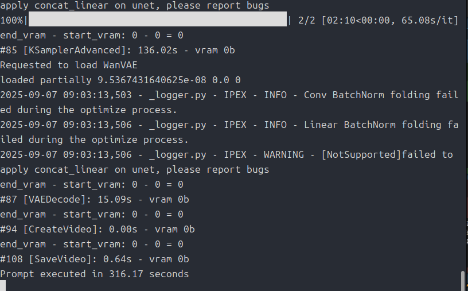Click the completed 100% progress bar
468x291 pixels.
pyautogui.click(x=158, y=19)
